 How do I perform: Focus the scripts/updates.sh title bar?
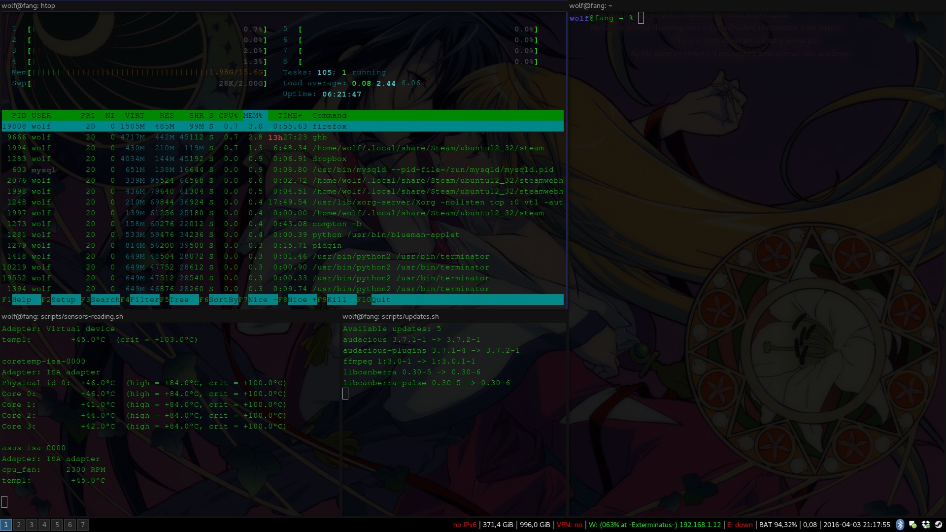(x=455, y=316)
